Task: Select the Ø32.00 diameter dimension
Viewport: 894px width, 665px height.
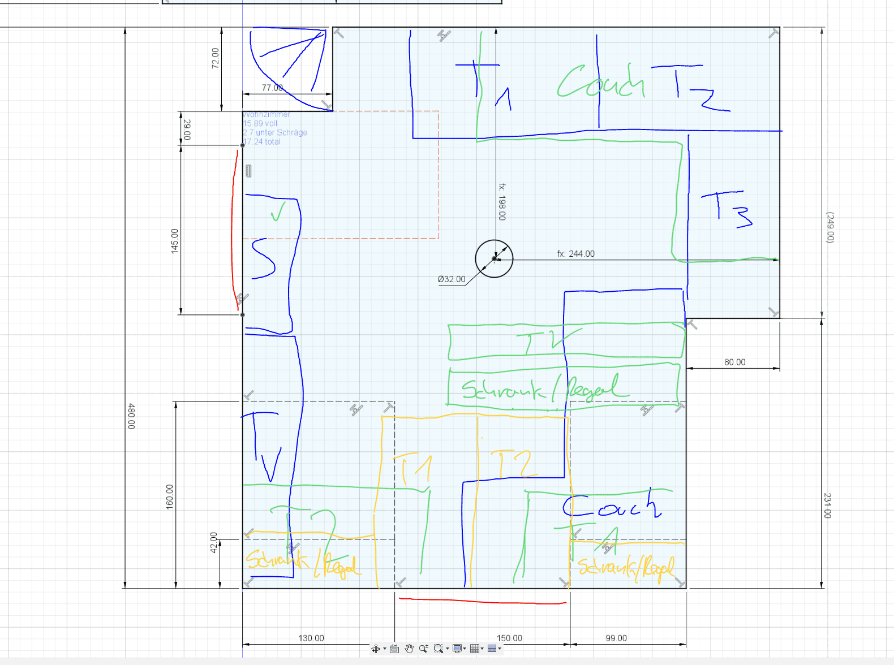Action: point(452,279)
